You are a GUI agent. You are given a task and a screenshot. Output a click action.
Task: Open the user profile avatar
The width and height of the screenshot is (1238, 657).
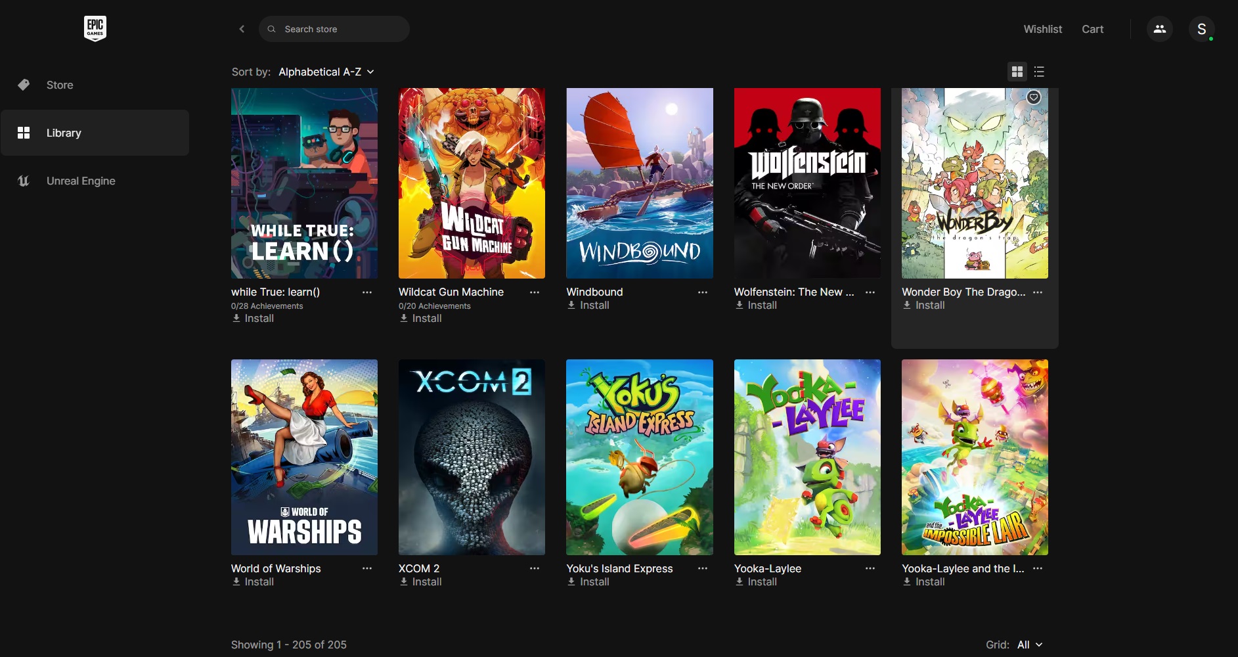click(1201, 29)
